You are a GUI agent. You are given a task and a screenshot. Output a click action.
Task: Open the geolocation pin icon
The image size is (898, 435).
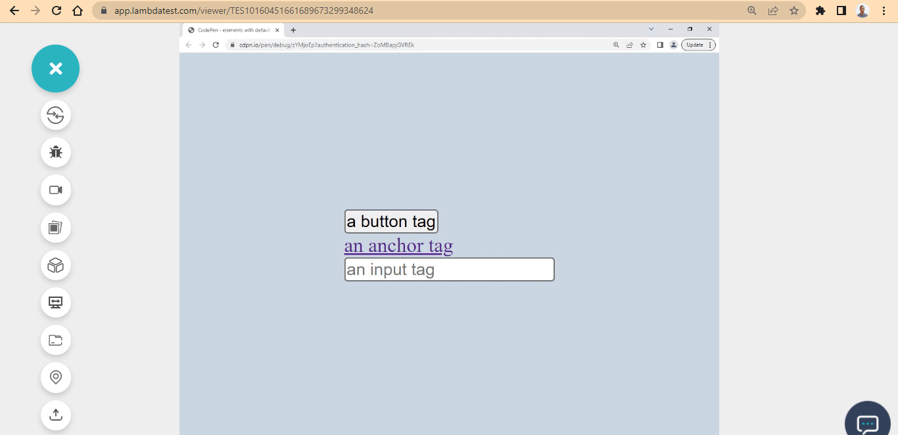56,377
